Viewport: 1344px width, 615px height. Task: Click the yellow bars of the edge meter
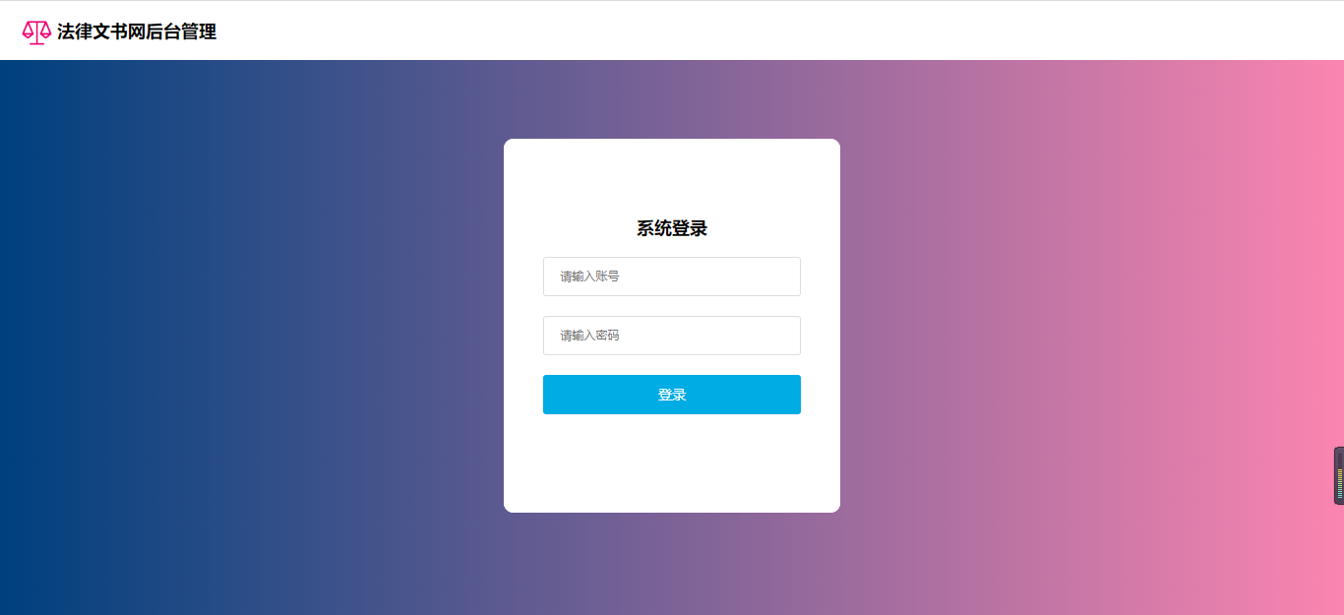1340,475
